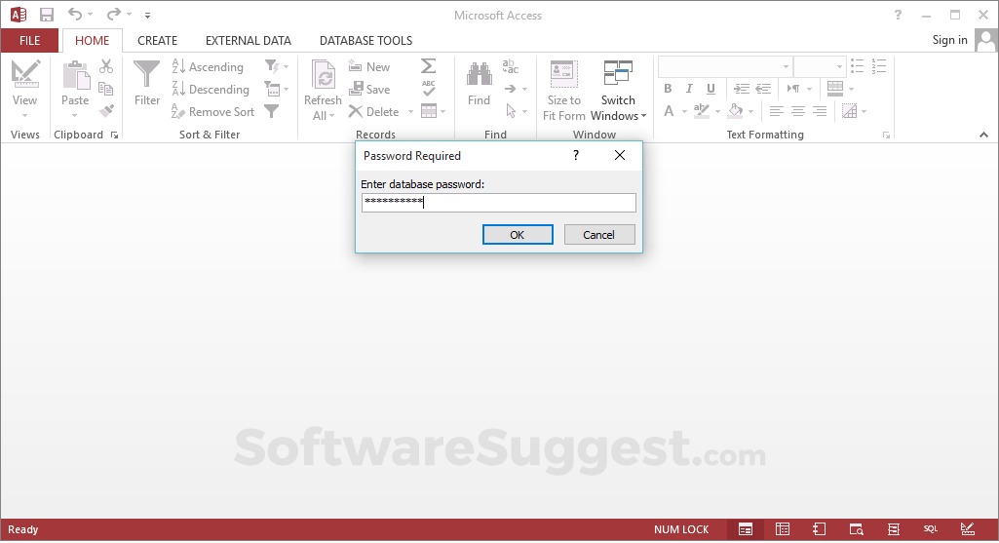Screen dimensions: 999x543
Task: Click the Background fill color bucket
Action: click(x=735, y=111)
